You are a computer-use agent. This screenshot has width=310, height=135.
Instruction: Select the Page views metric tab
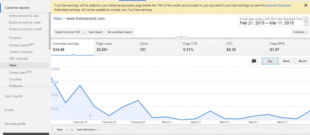point(116,47)
